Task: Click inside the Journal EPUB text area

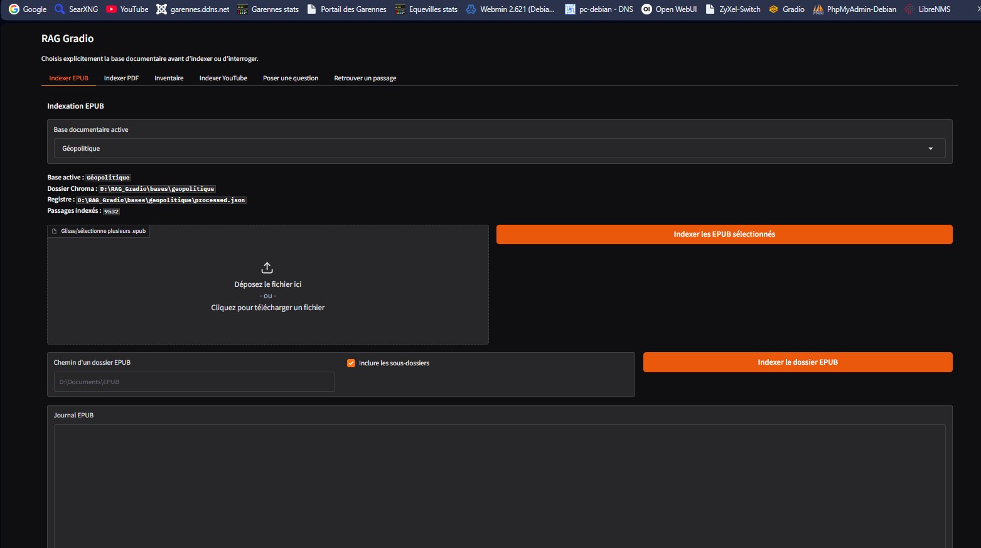Action: (x=500, y=486)
